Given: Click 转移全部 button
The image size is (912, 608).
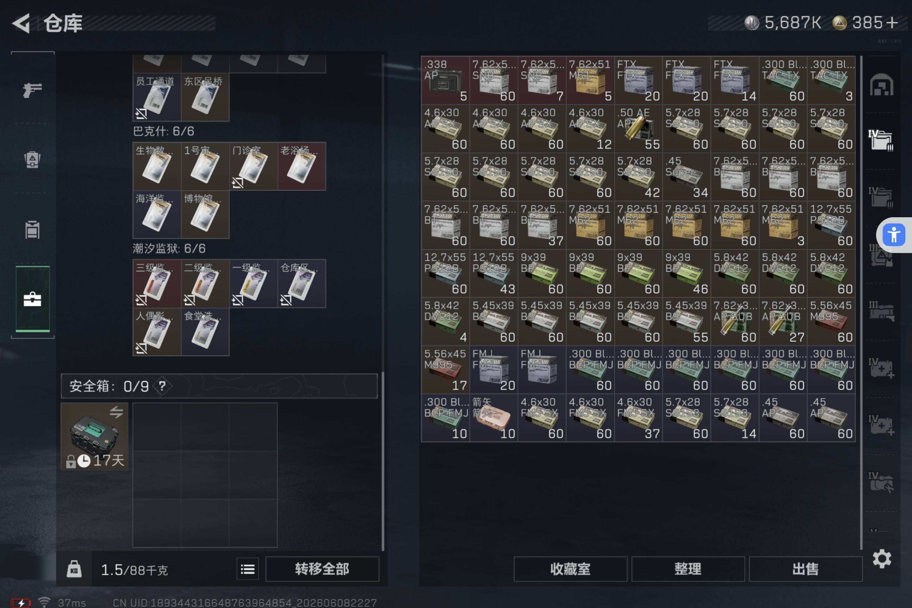Looking at the screenshot, I should coord(322,569).
